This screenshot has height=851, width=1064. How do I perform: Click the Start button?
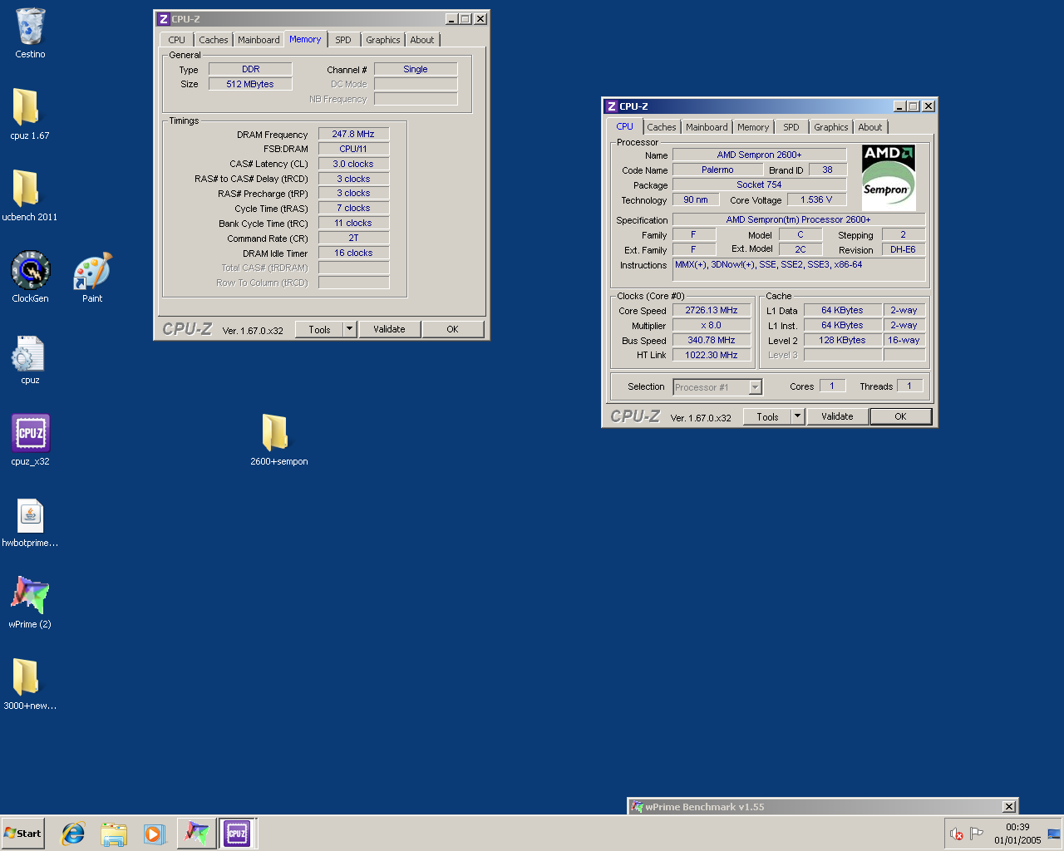pos(22,834)
